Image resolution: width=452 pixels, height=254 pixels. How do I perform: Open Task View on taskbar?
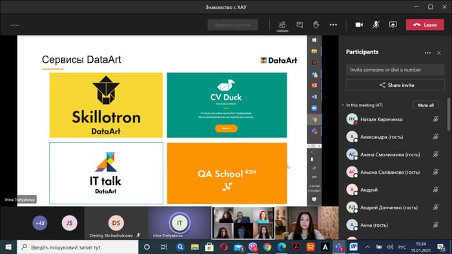coord(163,247)
